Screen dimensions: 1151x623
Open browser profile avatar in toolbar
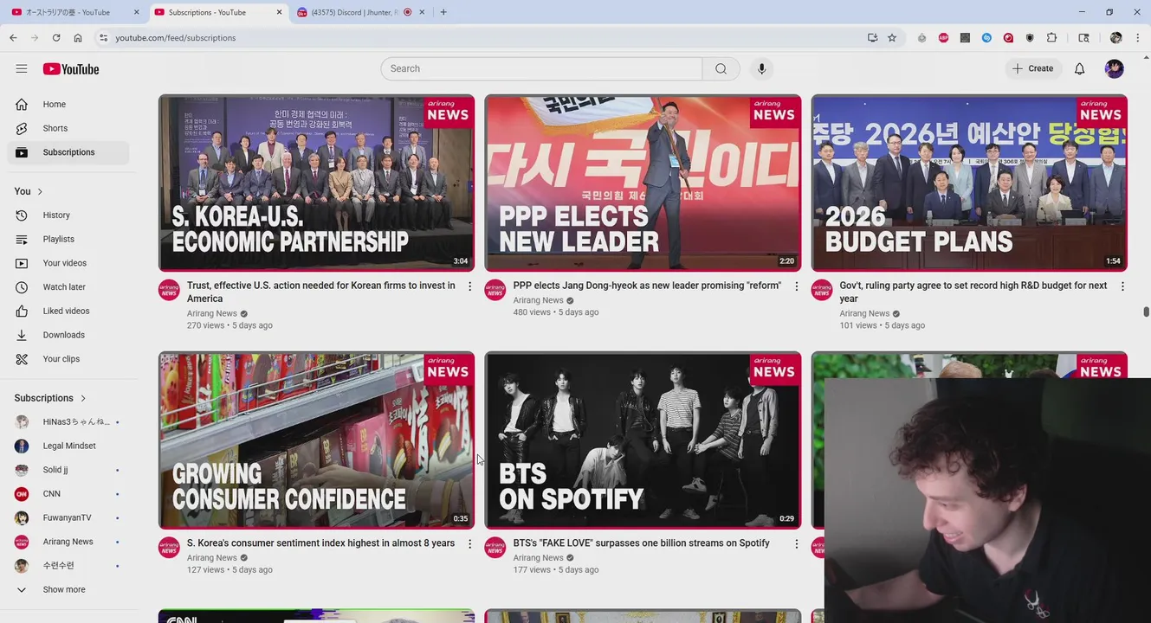[x=1115, y=38]
